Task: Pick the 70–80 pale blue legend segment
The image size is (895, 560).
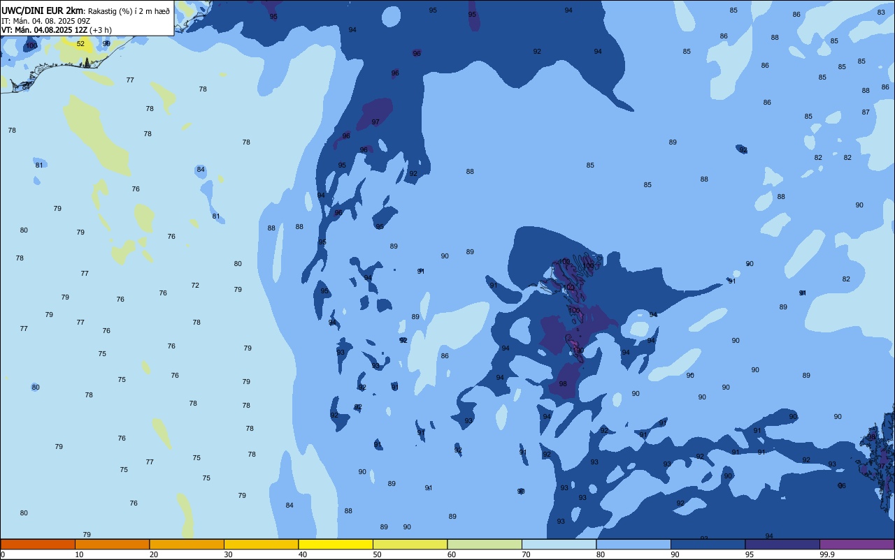Action: pos(559,544)
